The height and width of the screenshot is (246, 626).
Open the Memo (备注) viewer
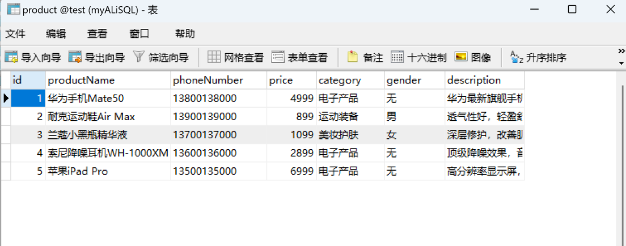coord(365,58)
